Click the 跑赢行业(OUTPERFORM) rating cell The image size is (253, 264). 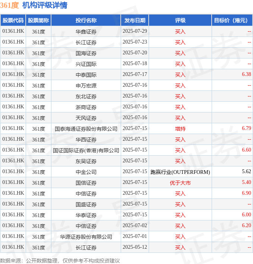(x=180, y=172)
